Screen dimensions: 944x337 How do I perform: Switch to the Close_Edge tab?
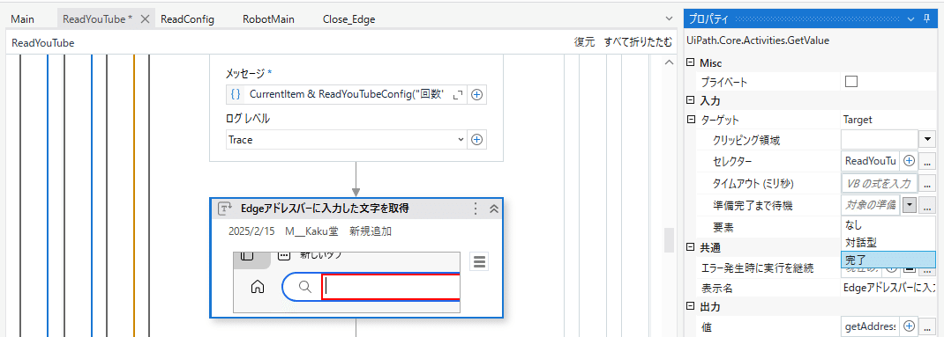[349, 18]
